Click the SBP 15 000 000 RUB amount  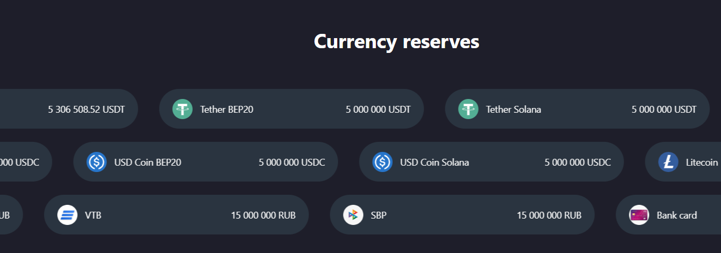[549, 215]
